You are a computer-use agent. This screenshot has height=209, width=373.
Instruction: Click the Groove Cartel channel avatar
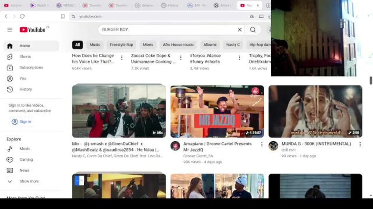(175, 146)
